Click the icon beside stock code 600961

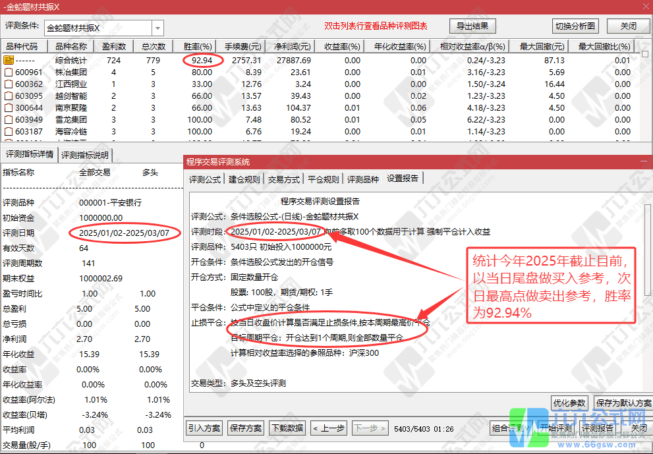coord(9,72)
